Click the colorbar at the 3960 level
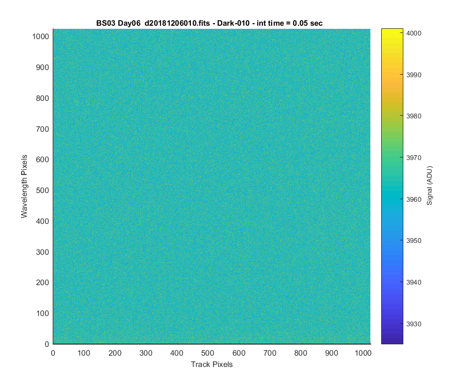Image resolution: width=463 pixels, height=386 pixels. point(392,199)
